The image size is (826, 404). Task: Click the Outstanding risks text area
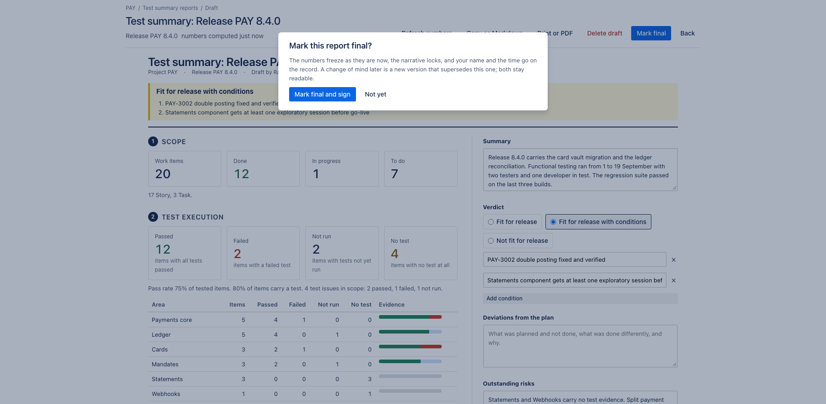580,397
